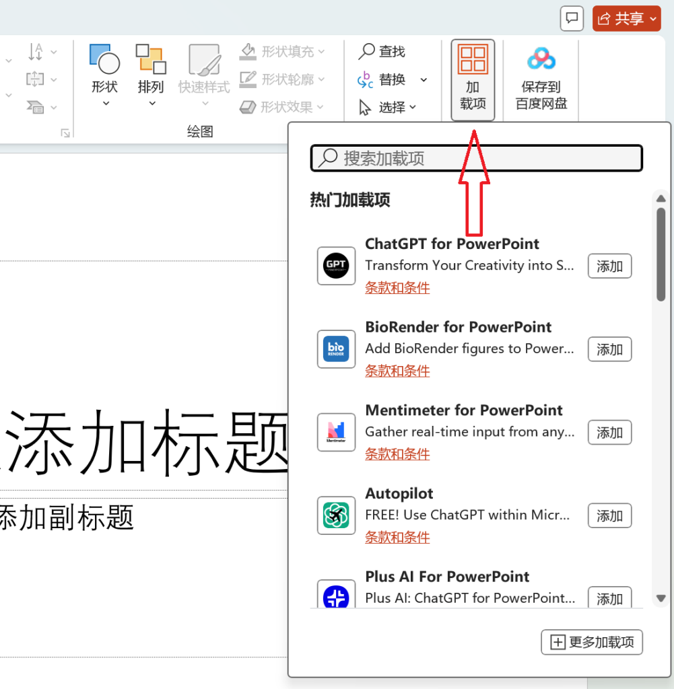Click the ChatGPT for PowerPoint logo
Image resolution: width=674 pixels, height=689 pixels.
pyautogui.click(x=337, y=266)
